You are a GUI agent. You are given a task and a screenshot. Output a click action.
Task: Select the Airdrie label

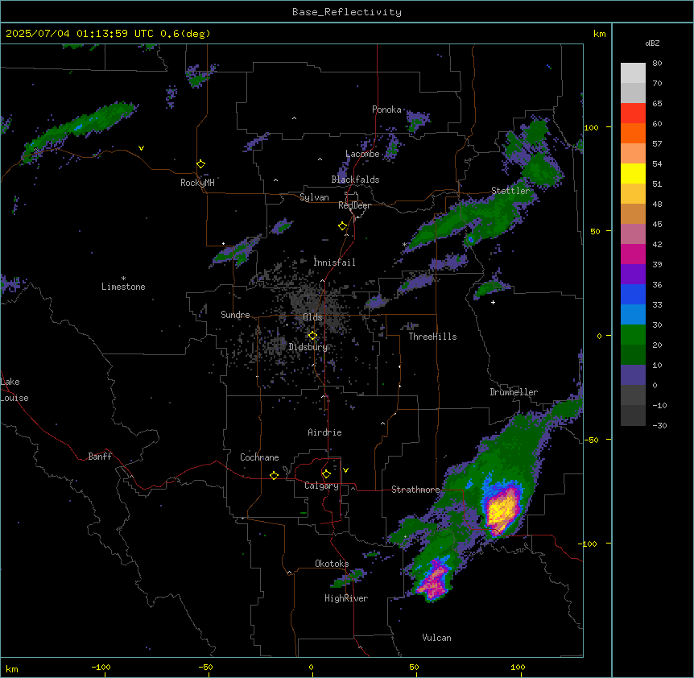[324, 432]
